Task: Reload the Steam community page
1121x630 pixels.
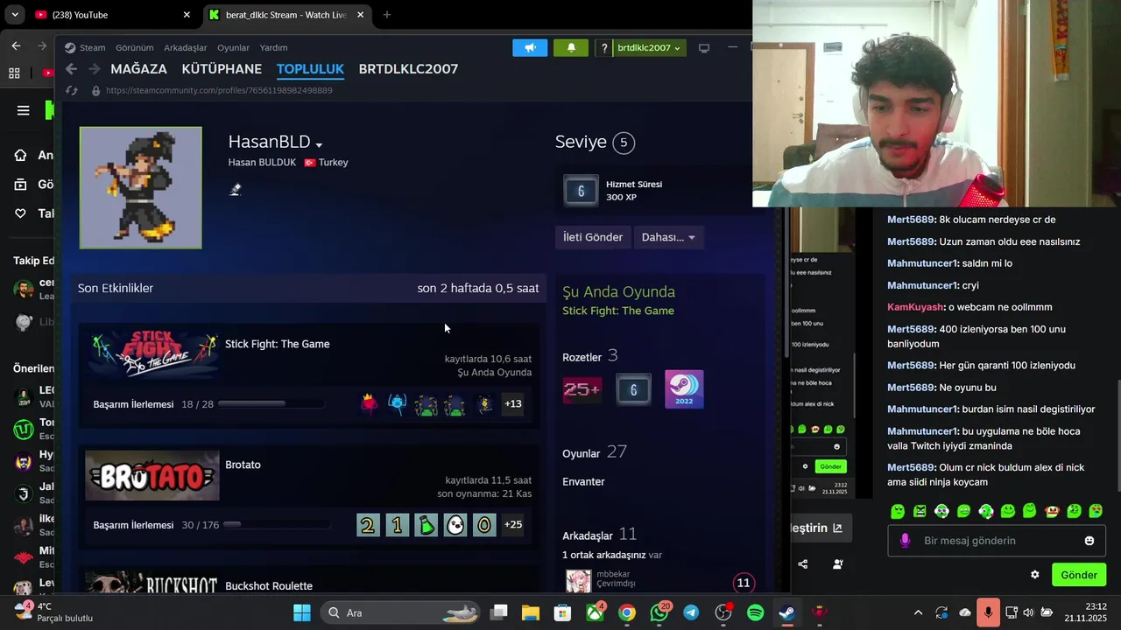Action: click(x=71, y=90)
